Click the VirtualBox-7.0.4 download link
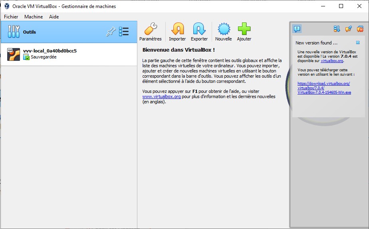The height and width of the screenshot is (229, 369). pos(324,88)
